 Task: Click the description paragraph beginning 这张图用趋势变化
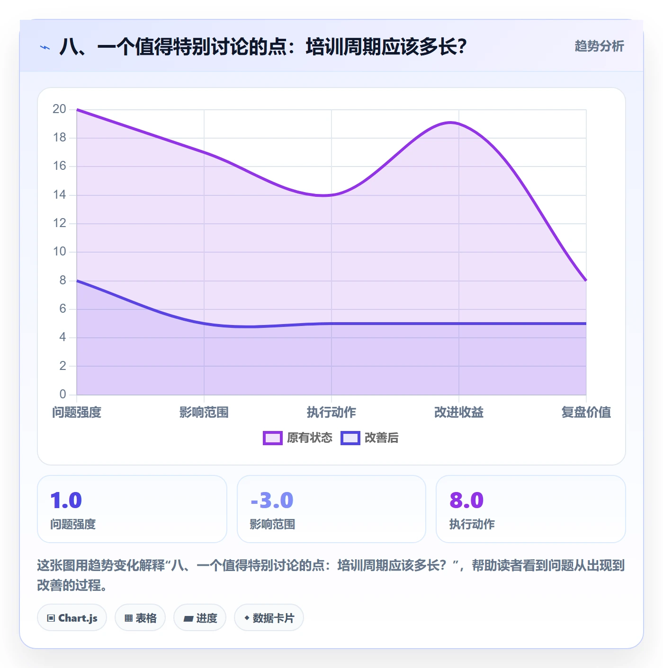tap(331, 575)
